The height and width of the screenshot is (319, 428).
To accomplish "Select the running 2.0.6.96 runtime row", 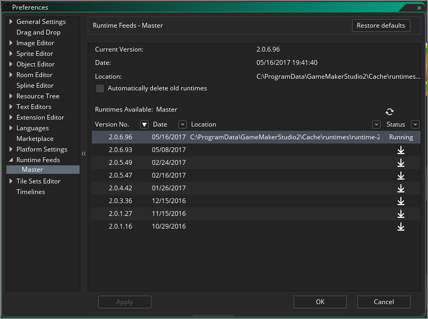I will [256, 137].
